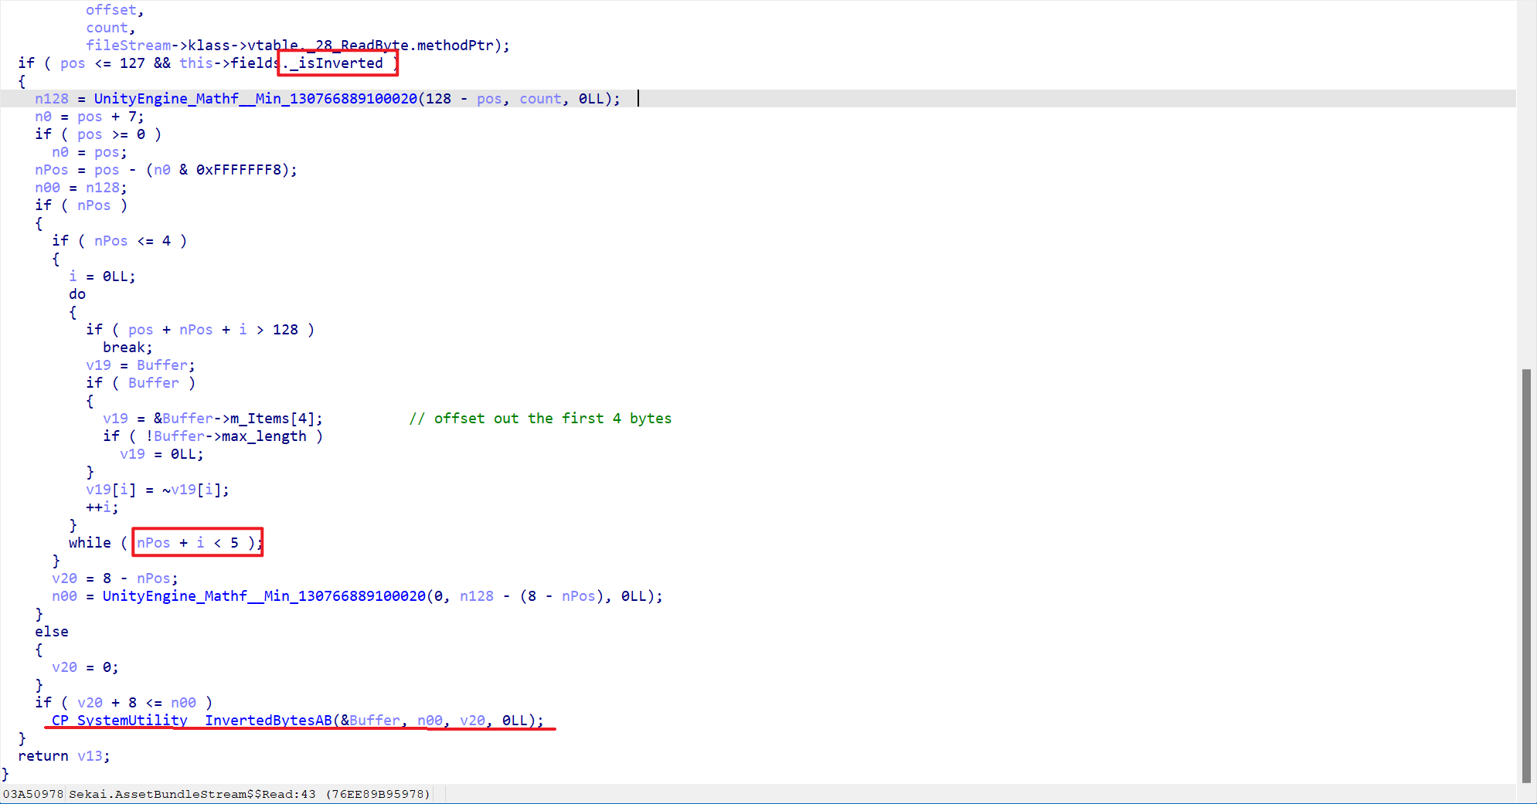1537x804 pixels.
Task: Click the 'v20 = 8 - nPos;' line
Action: (x=115, y=578)
